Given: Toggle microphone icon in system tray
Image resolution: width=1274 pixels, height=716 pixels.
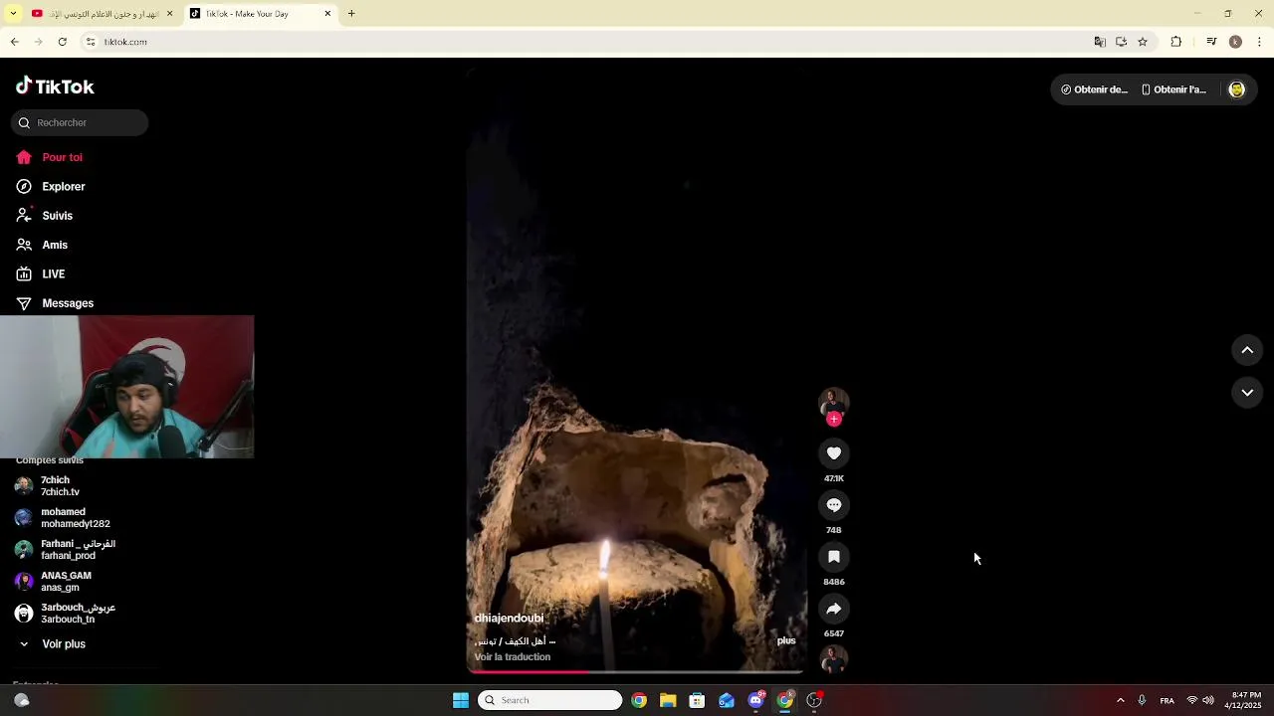Looking at the screenshot, I should pos(1142,700).
